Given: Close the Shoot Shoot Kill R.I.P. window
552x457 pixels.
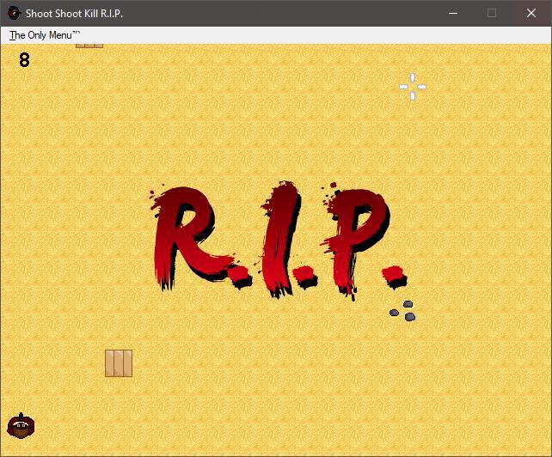Looking at the screenshot, I should [x=531, y=14].
